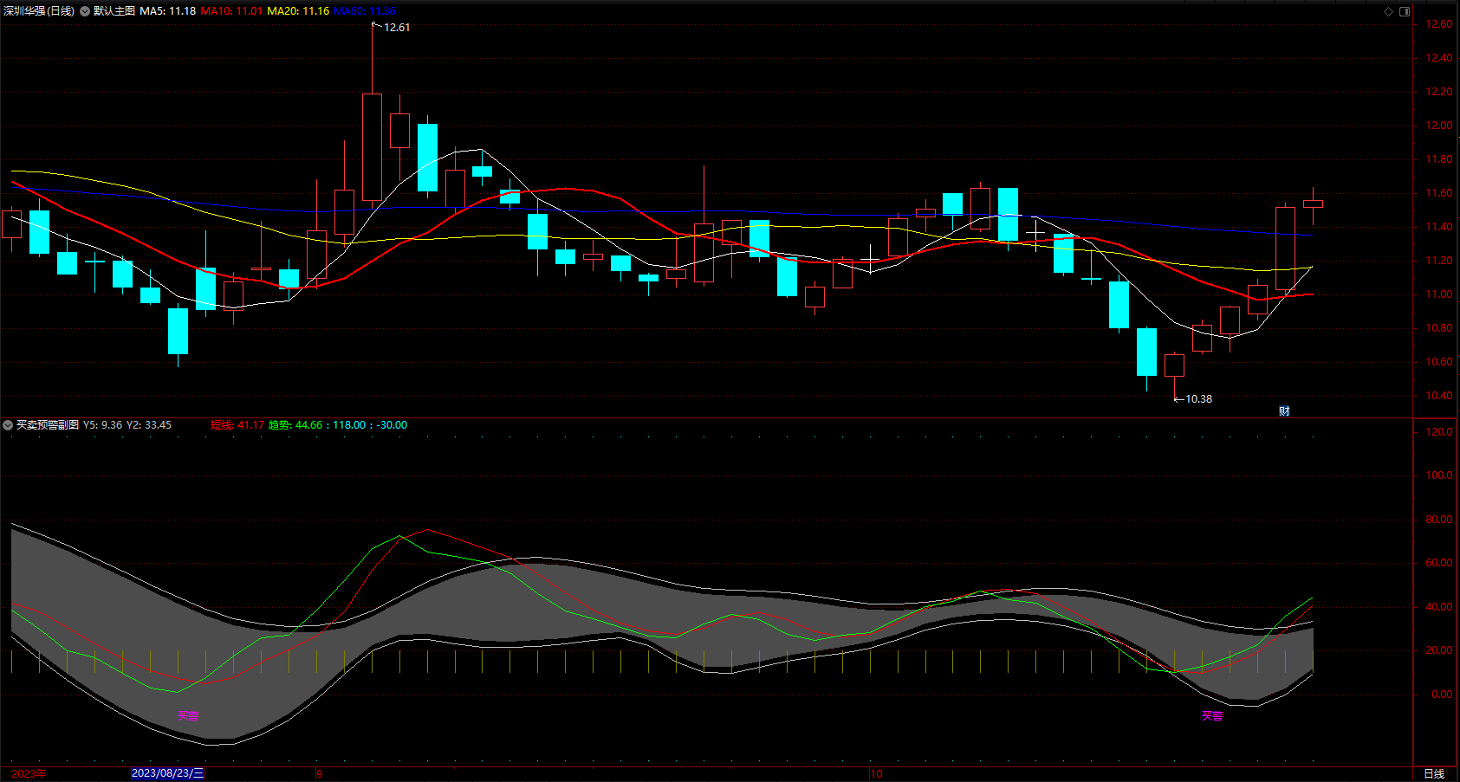
Task: Click the 趋势: 44.66 value
Action: 295,425
